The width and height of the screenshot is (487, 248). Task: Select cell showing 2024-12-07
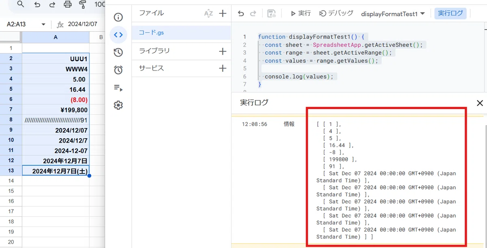(x=56, y=150)
